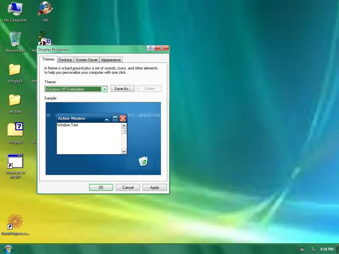Click the sample preview minimize icon
Image resolution: width=339 pixels, height=254 pixels.
coord(107,118)
